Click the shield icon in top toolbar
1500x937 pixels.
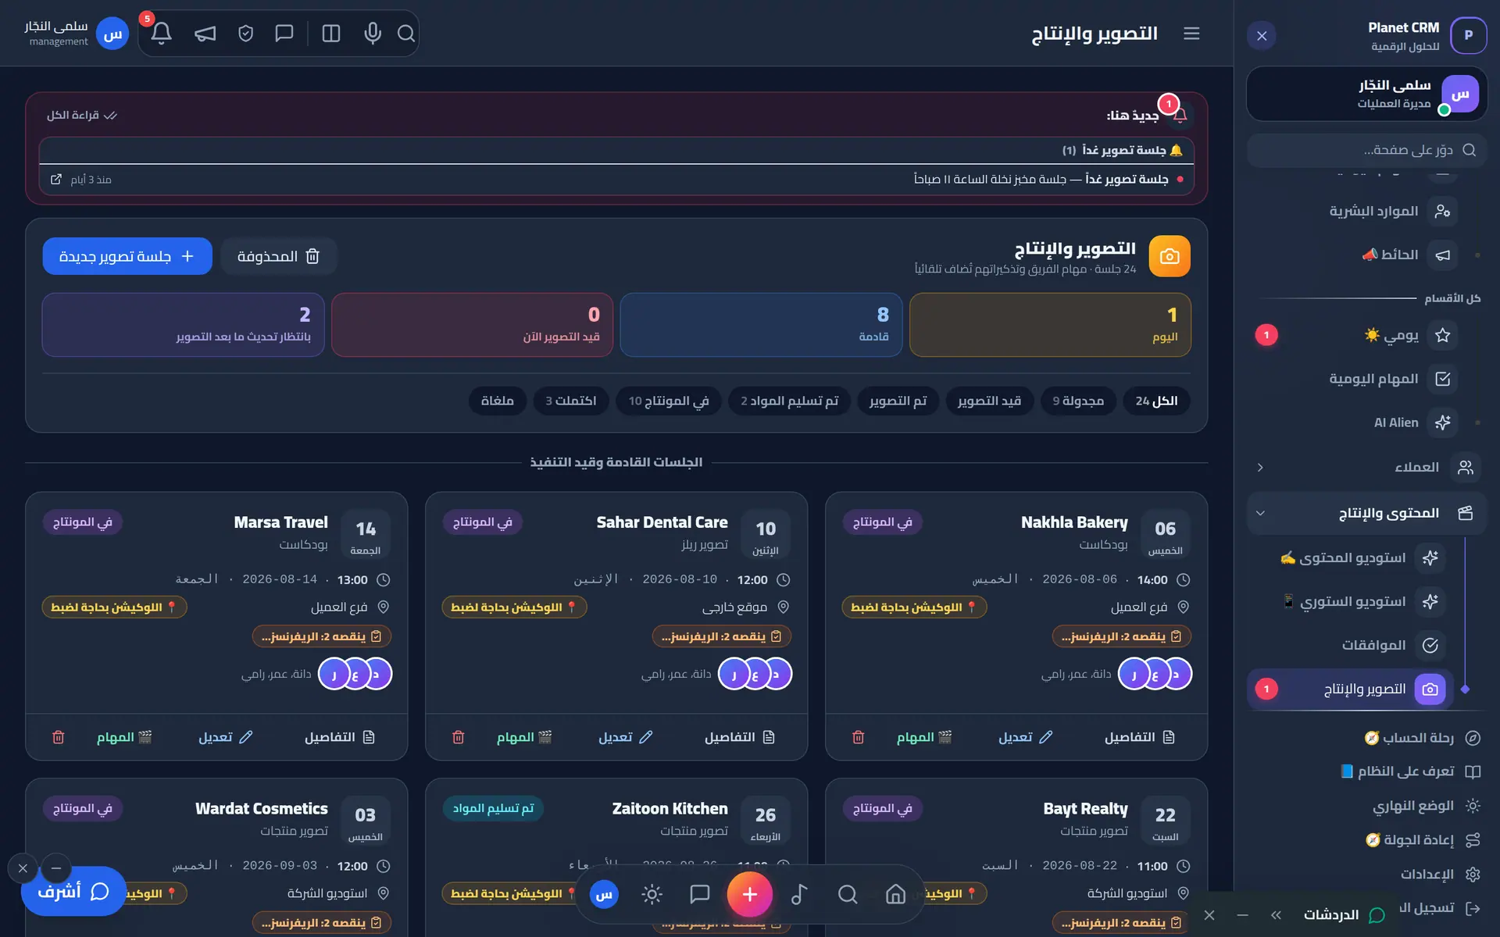(x=245, y=34)
